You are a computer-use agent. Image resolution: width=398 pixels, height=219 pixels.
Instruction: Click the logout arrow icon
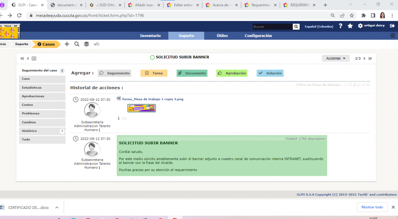point(392,26)
